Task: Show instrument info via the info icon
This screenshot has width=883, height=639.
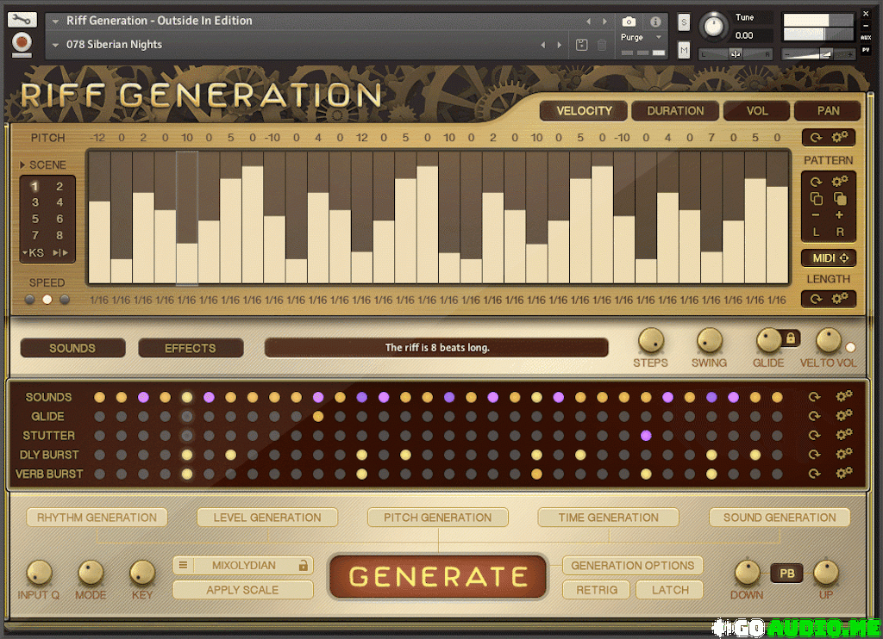Action: coord(655,22)
